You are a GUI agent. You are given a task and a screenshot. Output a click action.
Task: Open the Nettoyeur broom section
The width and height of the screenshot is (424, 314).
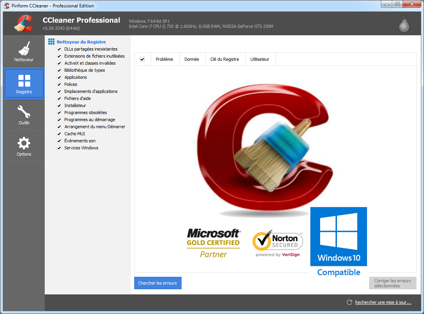[24, 51]
